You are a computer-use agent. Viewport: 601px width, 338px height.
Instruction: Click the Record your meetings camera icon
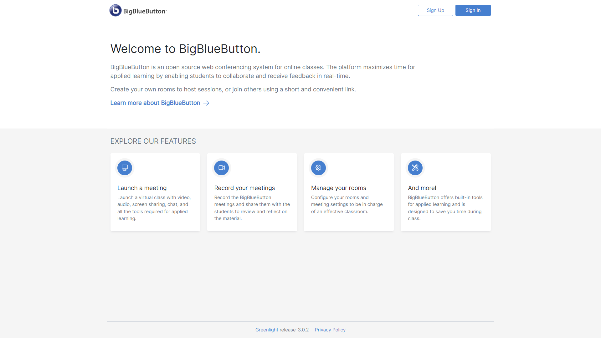(x=222, y=168)
